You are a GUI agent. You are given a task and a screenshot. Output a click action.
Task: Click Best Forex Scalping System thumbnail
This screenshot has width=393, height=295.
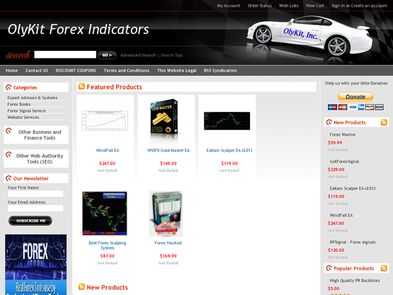pos(105,213)
